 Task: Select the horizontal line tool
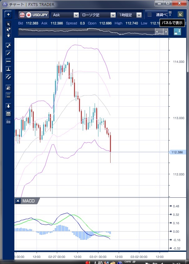(x=8, y=61)
